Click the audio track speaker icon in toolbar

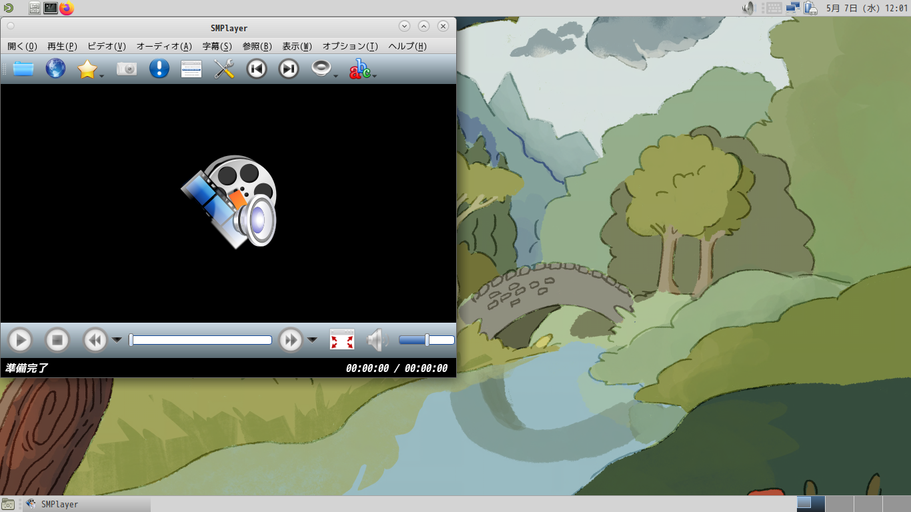point(321,69)
